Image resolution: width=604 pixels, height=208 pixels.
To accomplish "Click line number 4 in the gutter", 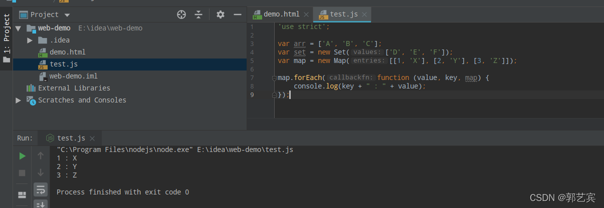I will click(x=252, y=52).
